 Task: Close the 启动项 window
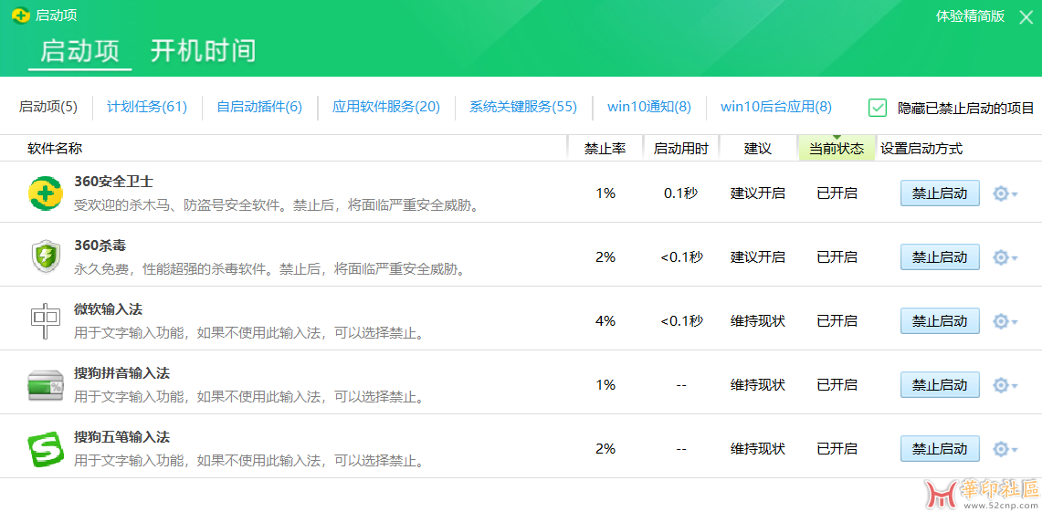click(x=1026, y=17)
